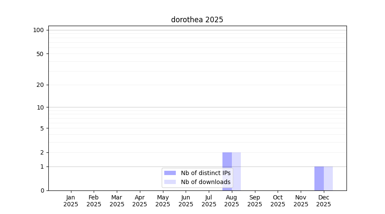The height and width of the screenshot is (214, 385).
Task: Click the August downloads bar
Action: pos(236,172)
